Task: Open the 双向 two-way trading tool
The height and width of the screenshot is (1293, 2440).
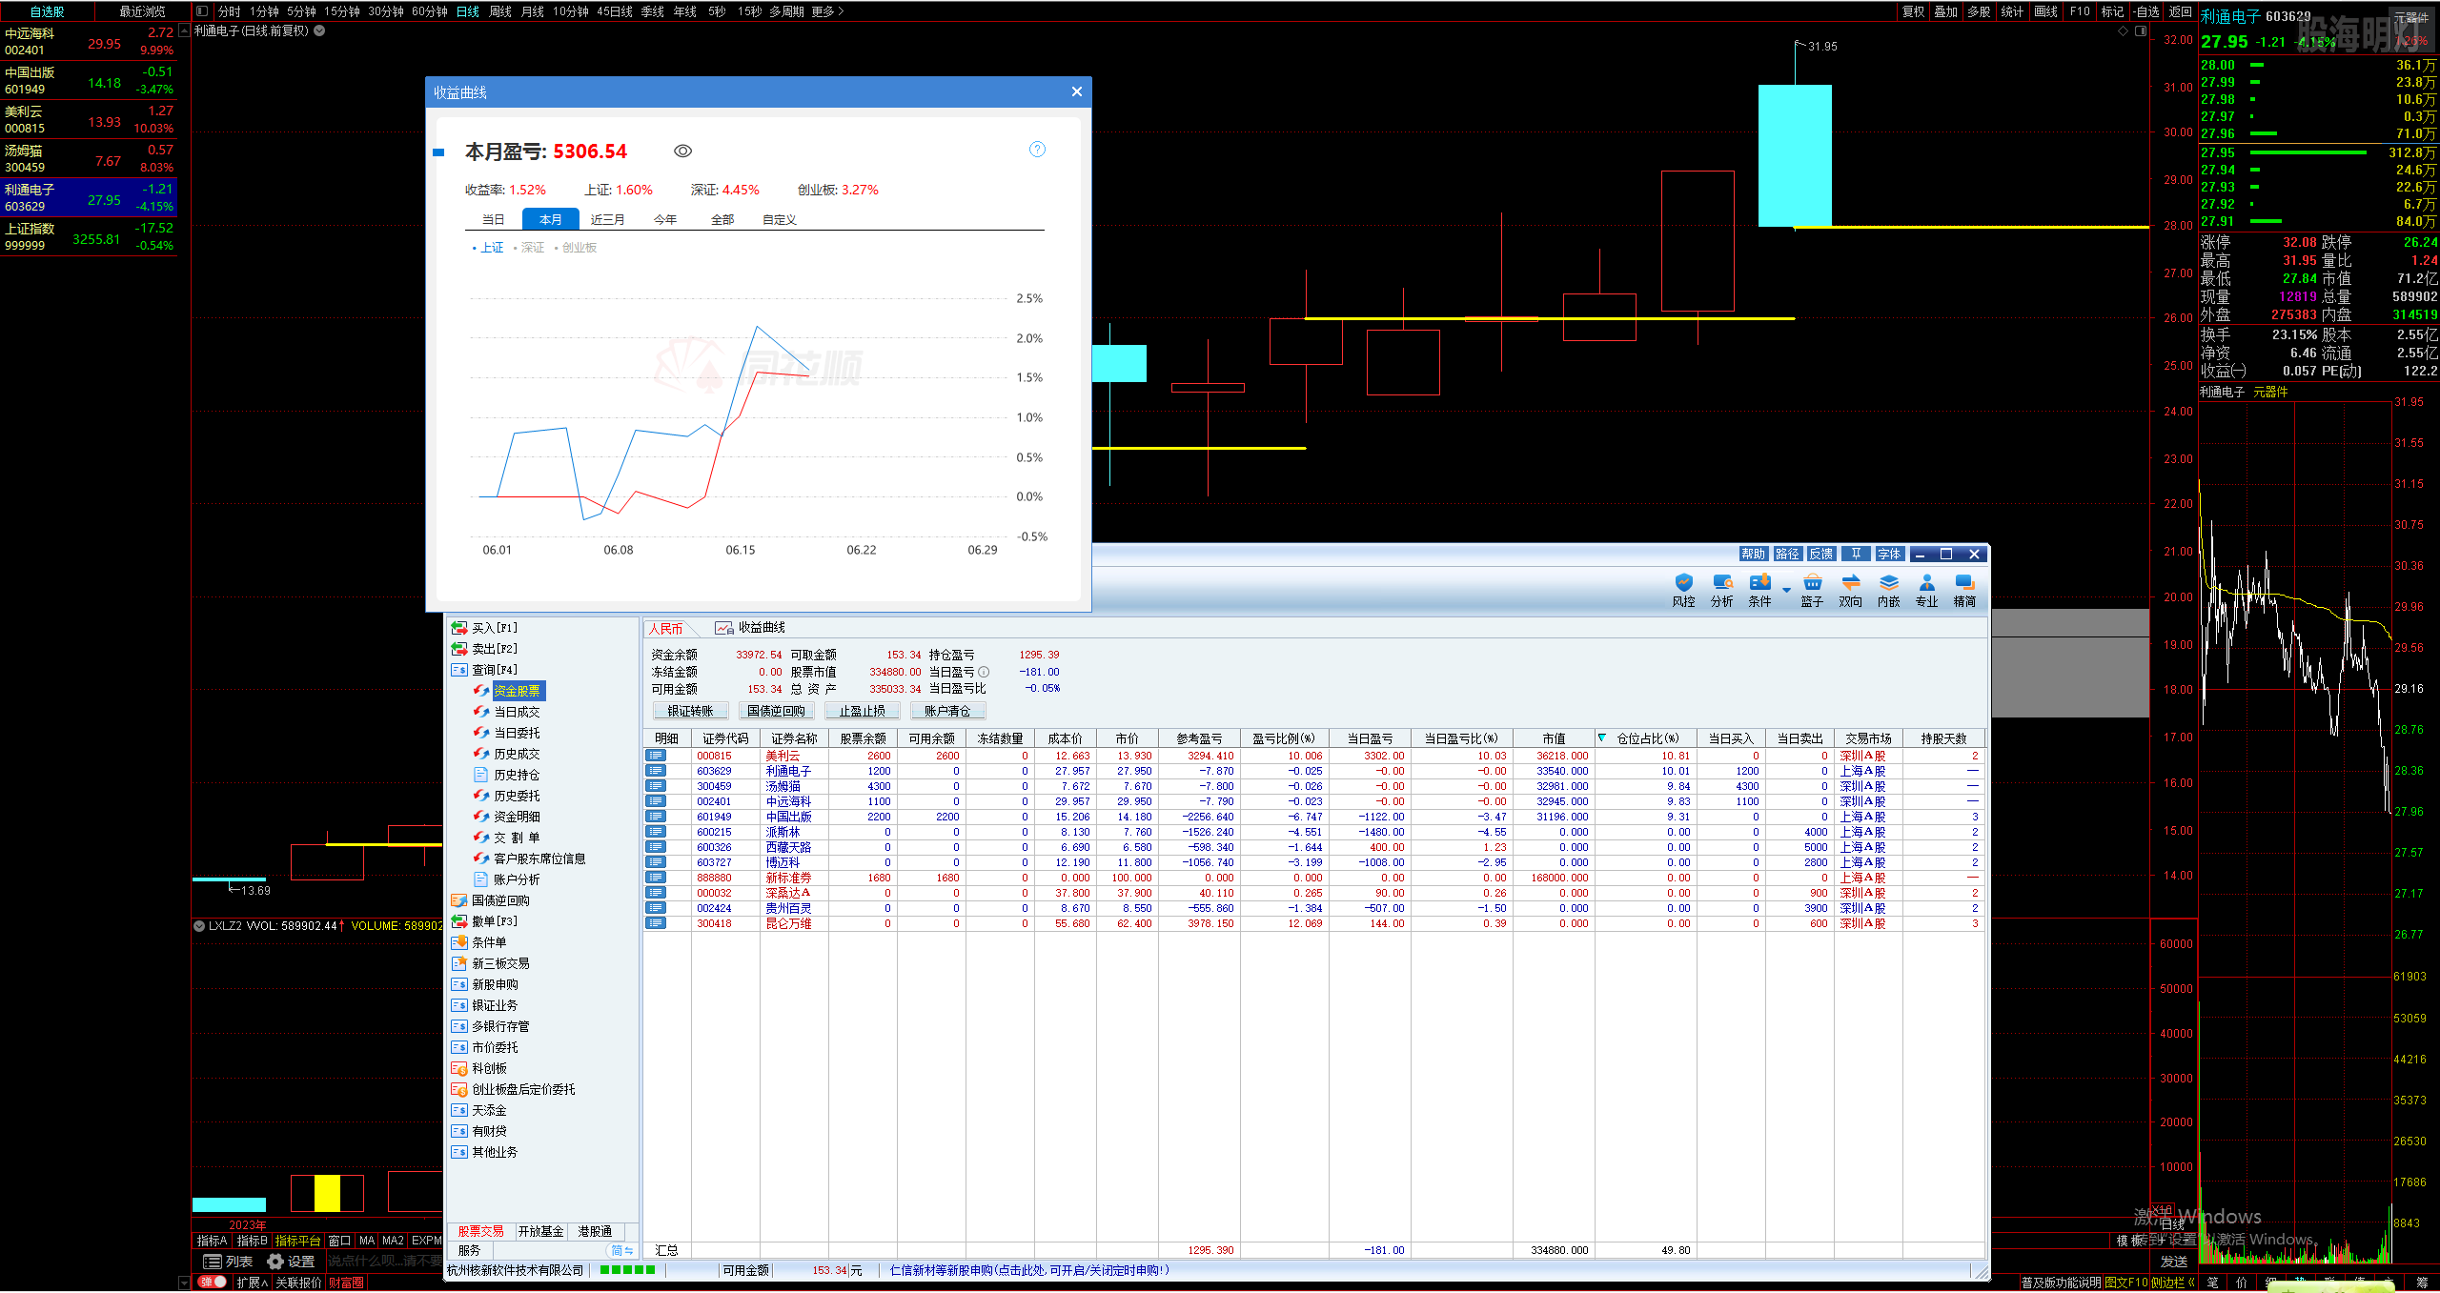Action: click(x=1850, y=590)
